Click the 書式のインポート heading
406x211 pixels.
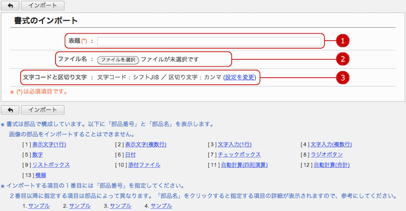(x=46, y=20)
